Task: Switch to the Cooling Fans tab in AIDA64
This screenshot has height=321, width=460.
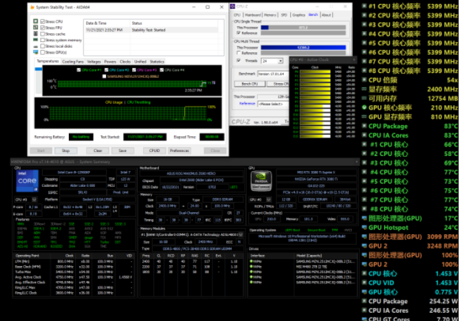Action: [x=73, y=62]
